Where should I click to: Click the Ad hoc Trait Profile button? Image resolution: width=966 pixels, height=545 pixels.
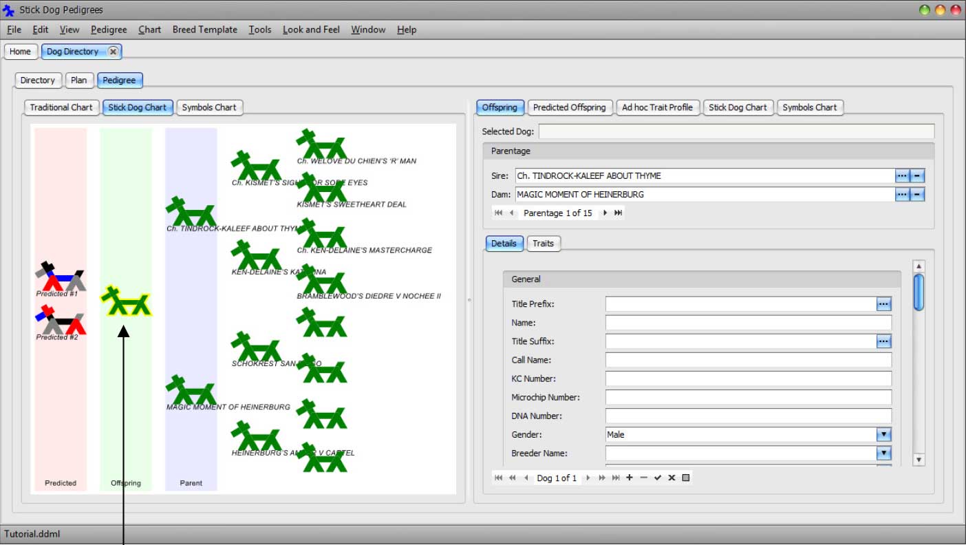[657, 107]
